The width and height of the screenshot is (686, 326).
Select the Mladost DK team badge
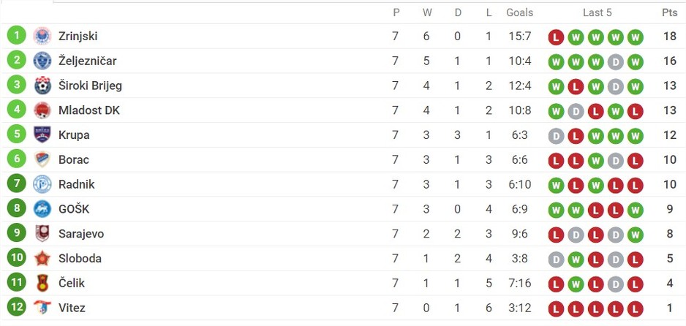click(42, 110)
